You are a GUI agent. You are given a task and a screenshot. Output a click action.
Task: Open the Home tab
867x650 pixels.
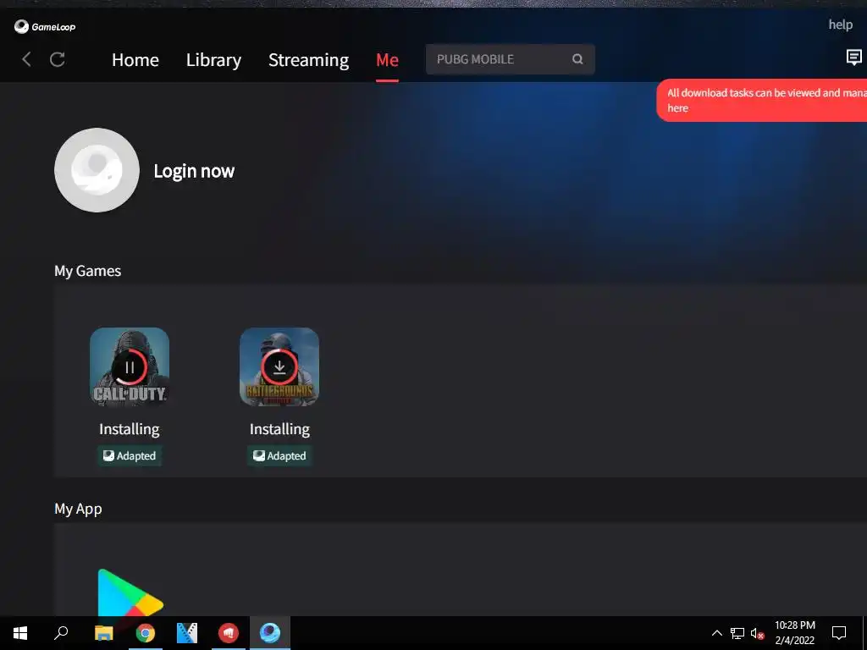135,60
